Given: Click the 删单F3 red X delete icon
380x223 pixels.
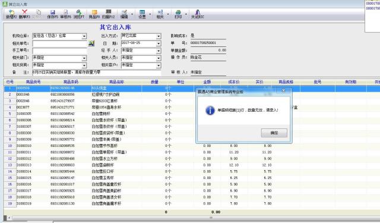Looking at the screenshot, I should click(24, 12).
